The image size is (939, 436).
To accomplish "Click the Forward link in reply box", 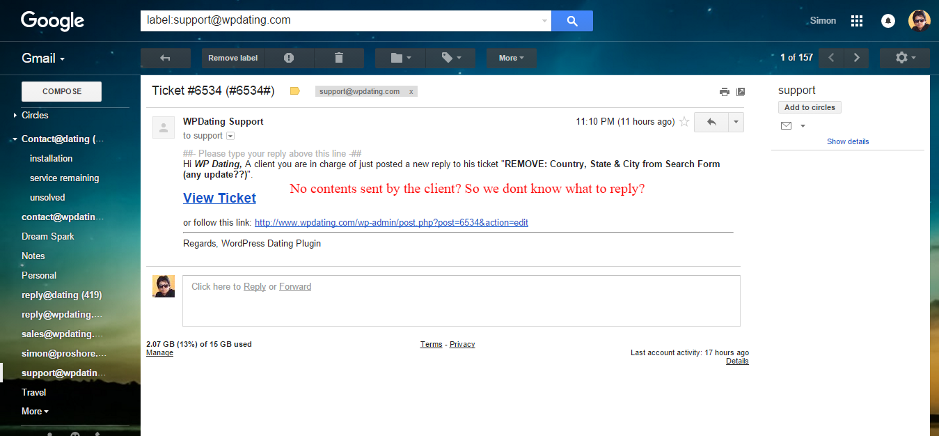I will 295,286.
